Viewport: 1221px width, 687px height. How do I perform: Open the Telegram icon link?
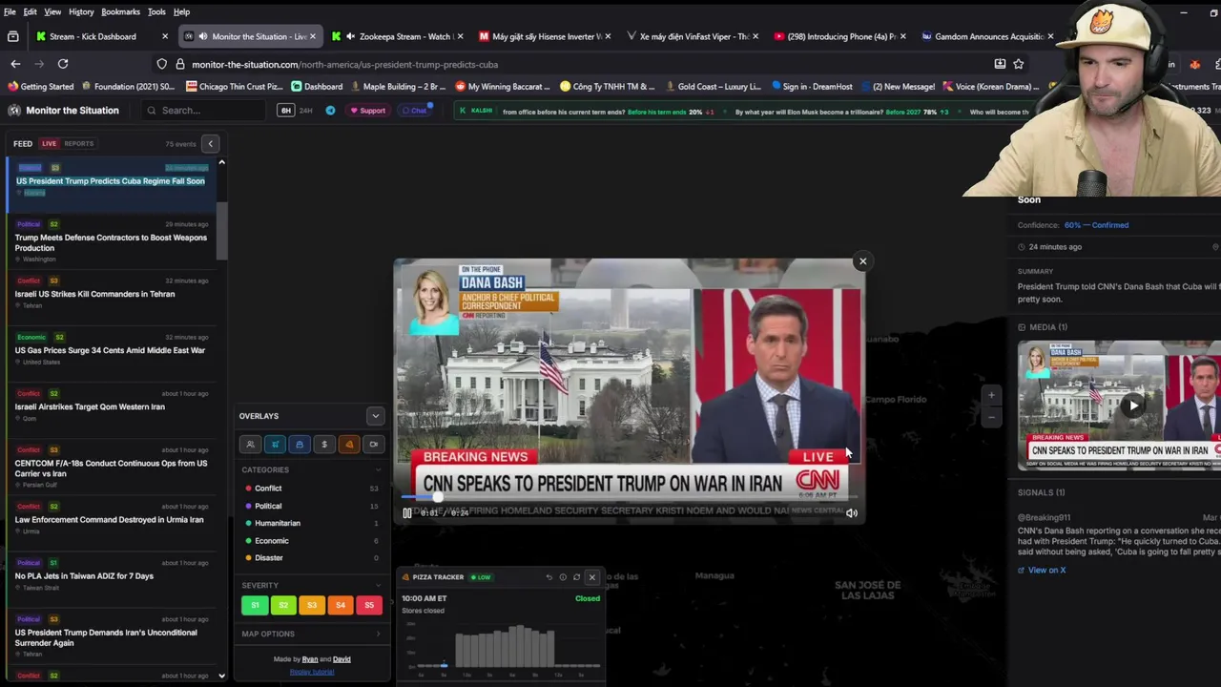point(330,111)
